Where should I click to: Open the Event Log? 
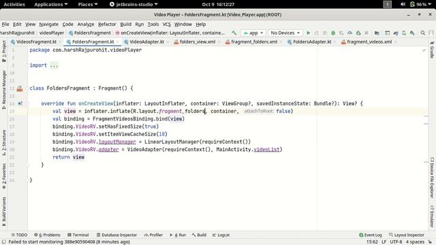coord(371,235)
